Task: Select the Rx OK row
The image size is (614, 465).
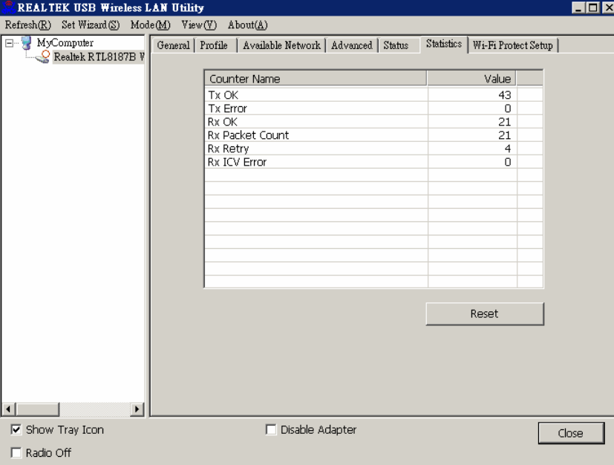Action: point(373,122)
